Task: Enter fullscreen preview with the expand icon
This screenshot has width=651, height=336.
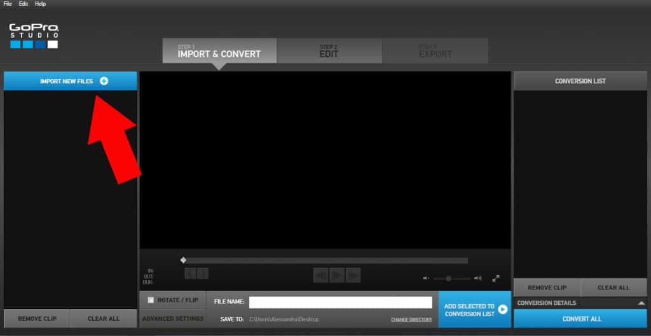Action: click(496, 278)
